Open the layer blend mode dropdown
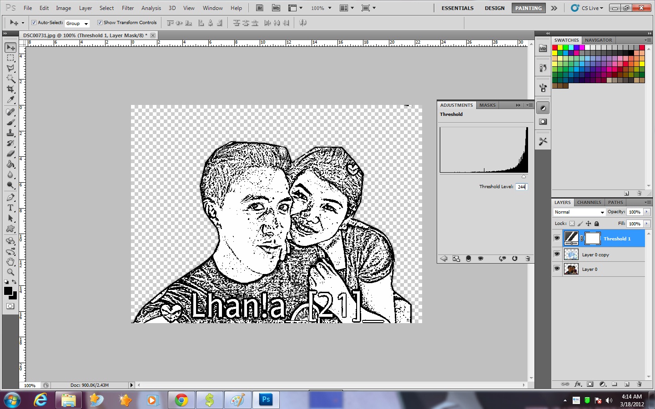Viewport: 655px width, 409px height. (x=579, y=212)
